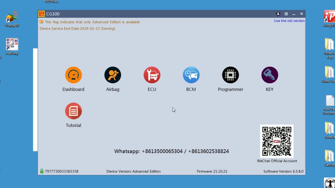This screenshot has height=188, width=335.
Task: Open the Dashboard module
Action: (73, 75)
